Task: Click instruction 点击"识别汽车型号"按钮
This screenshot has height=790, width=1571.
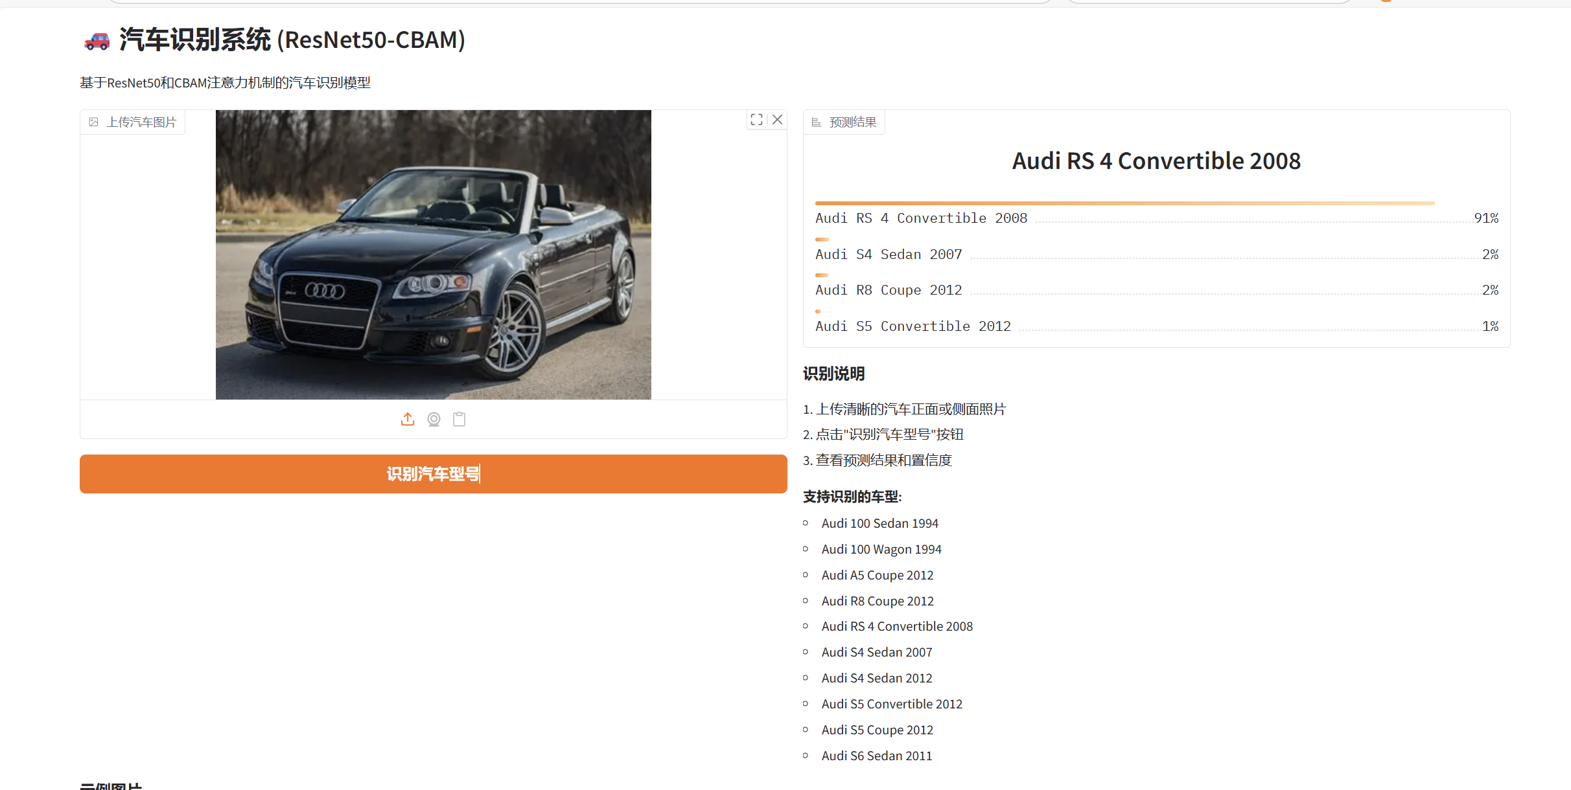Action: click(x=889, y=435)
